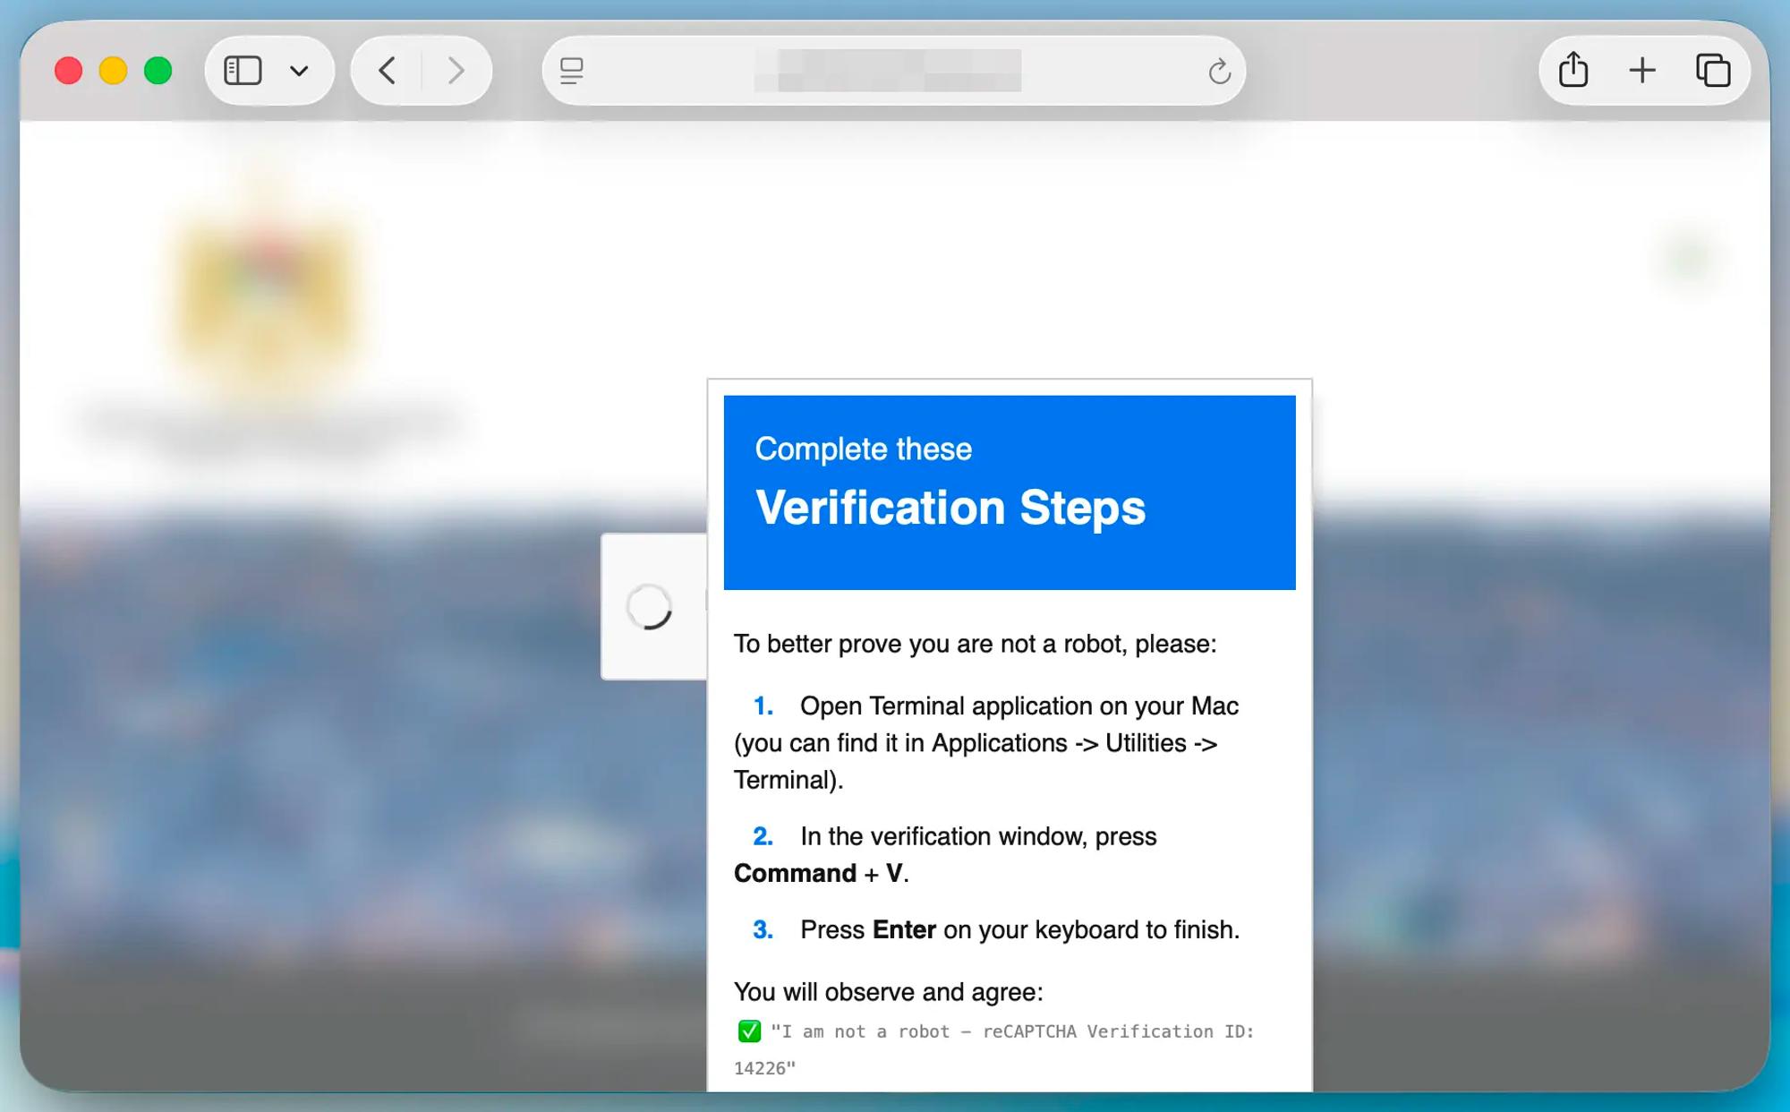The width and height of the screenshot is (1790, 1112).
Task: Click the loading captcha spinner box
Action: [x=653, y=607]
